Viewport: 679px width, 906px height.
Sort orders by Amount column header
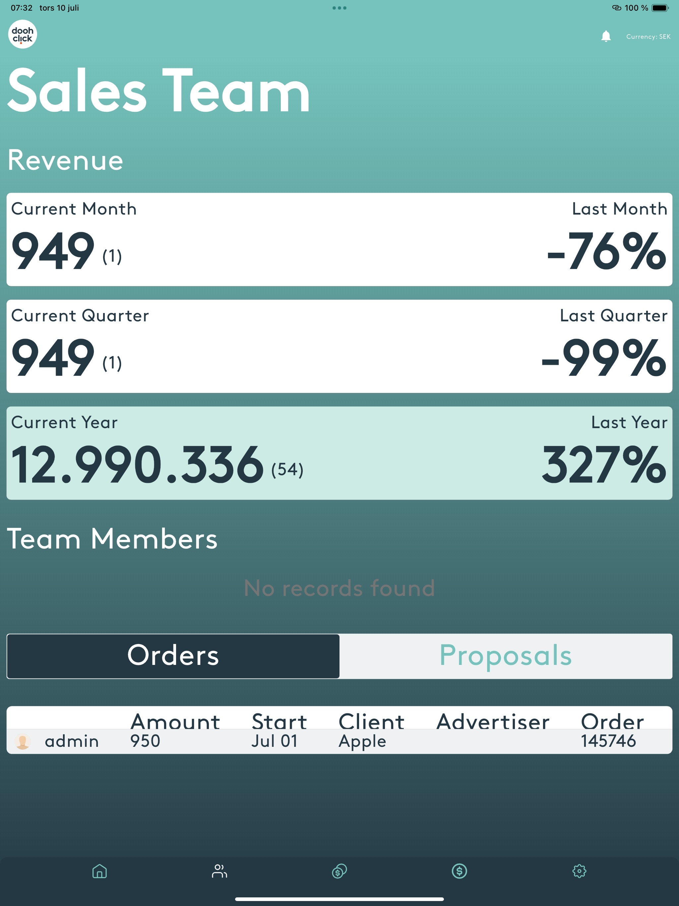click(x=175, y=722)
